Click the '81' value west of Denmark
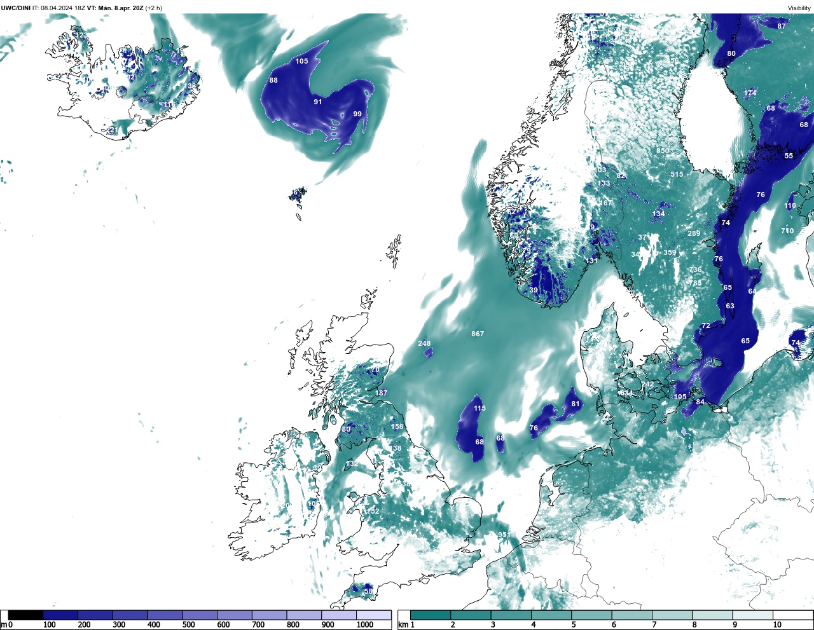 click(576, 404)
